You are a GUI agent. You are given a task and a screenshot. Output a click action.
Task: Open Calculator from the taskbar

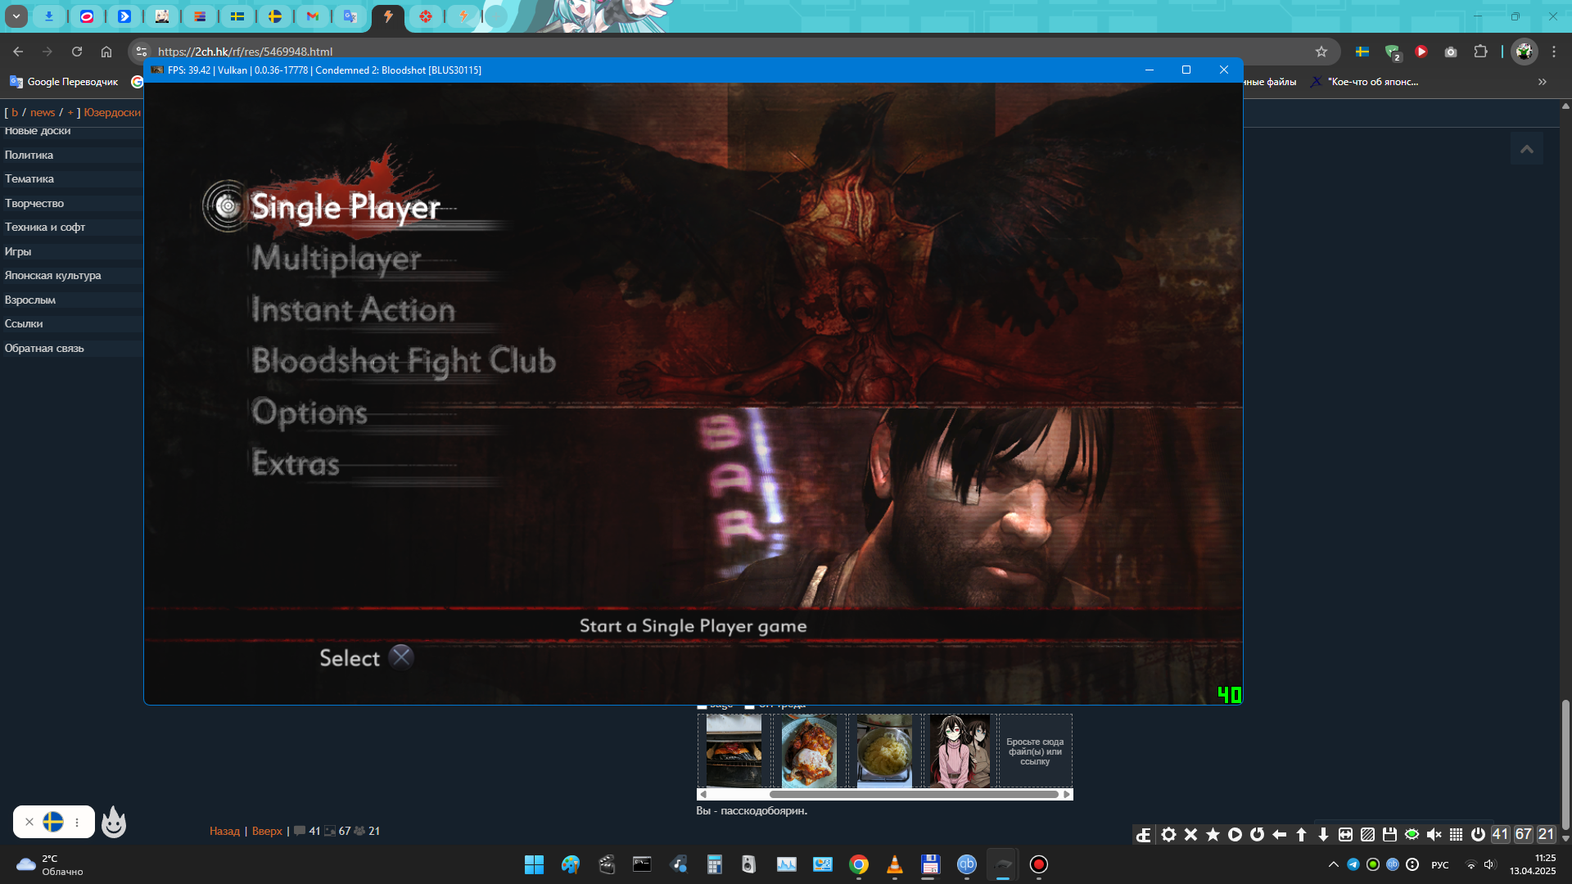tap(715, 864)
